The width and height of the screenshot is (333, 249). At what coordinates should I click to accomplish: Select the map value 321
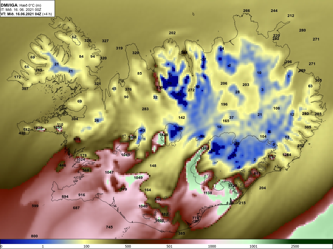pos(98,84)
